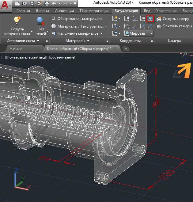Open the Аннотации ribbon tab

coord(64,11)
